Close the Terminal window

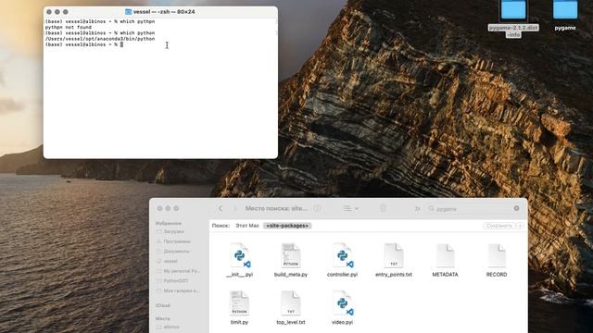[49, 12]
